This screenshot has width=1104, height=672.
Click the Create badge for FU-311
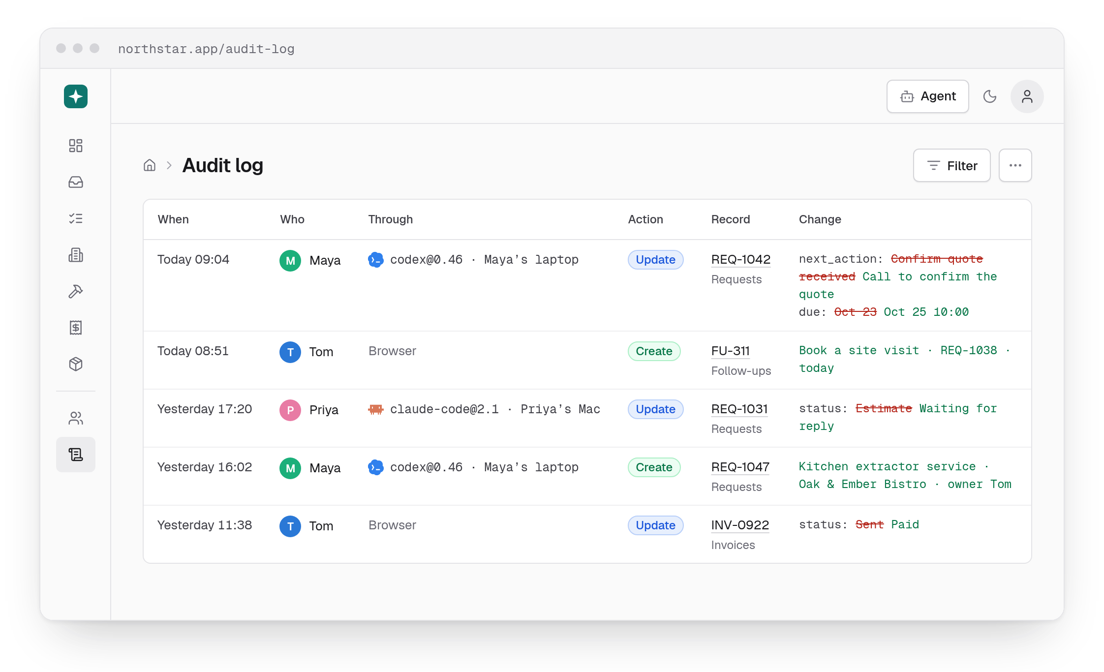click(654, 351)
